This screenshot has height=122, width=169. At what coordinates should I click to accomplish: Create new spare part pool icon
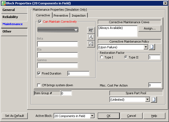154,100
